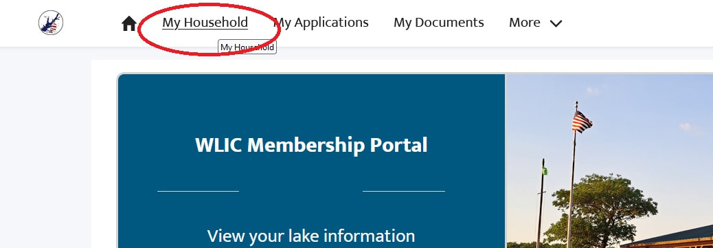Click the My Household tooltip label
The width and height of the screenshot is (713, 248).
pyautogui.click(x=247, y=47)
